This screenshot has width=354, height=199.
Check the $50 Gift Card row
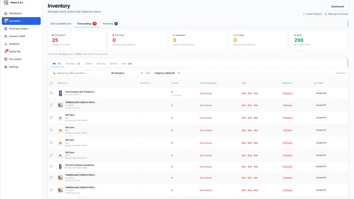click(51, 142)
